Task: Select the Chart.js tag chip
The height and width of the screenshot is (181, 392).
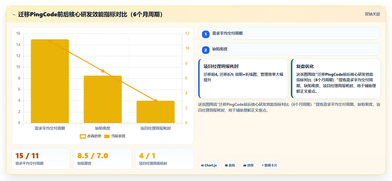Action: [x=209, y=165]
